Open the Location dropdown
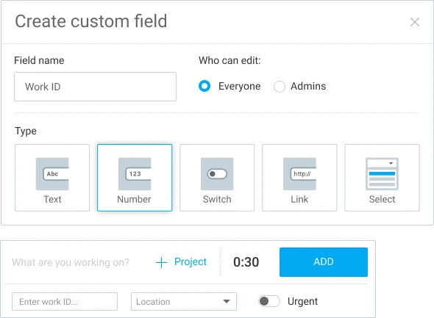Image resolution: width=434 pixels, height=318 pixels. coord(184,301)
